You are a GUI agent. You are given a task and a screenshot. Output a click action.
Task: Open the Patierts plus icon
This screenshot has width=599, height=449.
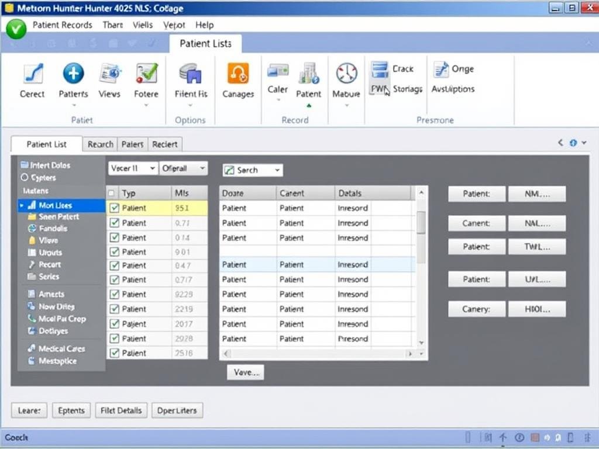(74, 74)
